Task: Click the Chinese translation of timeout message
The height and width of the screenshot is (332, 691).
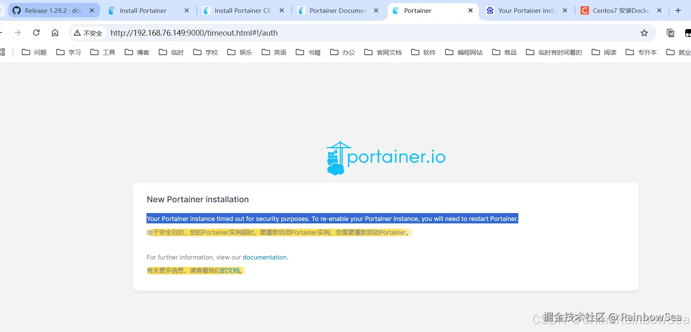Action: pos(279,233)
